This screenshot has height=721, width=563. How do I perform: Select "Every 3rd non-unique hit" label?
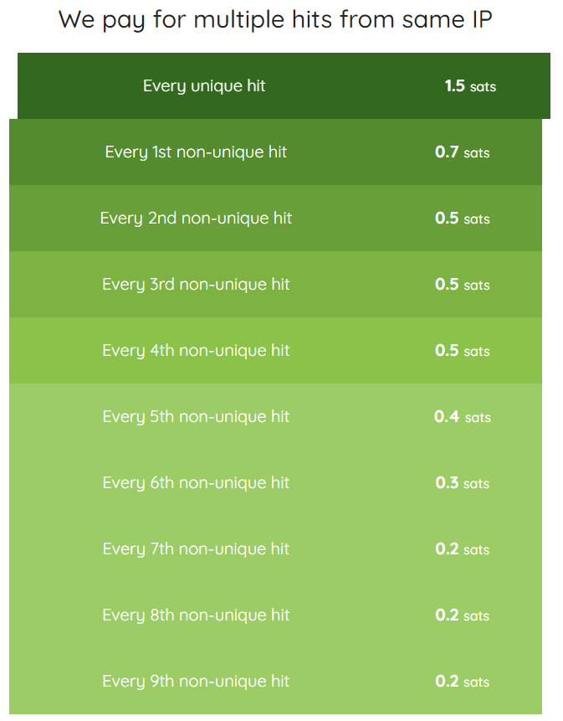196,284
